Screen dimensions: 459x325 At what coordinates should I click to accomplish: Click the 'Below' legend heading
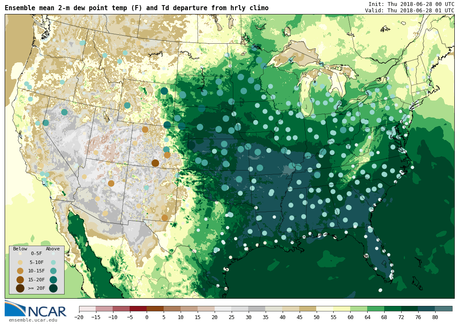coord(20,249)
